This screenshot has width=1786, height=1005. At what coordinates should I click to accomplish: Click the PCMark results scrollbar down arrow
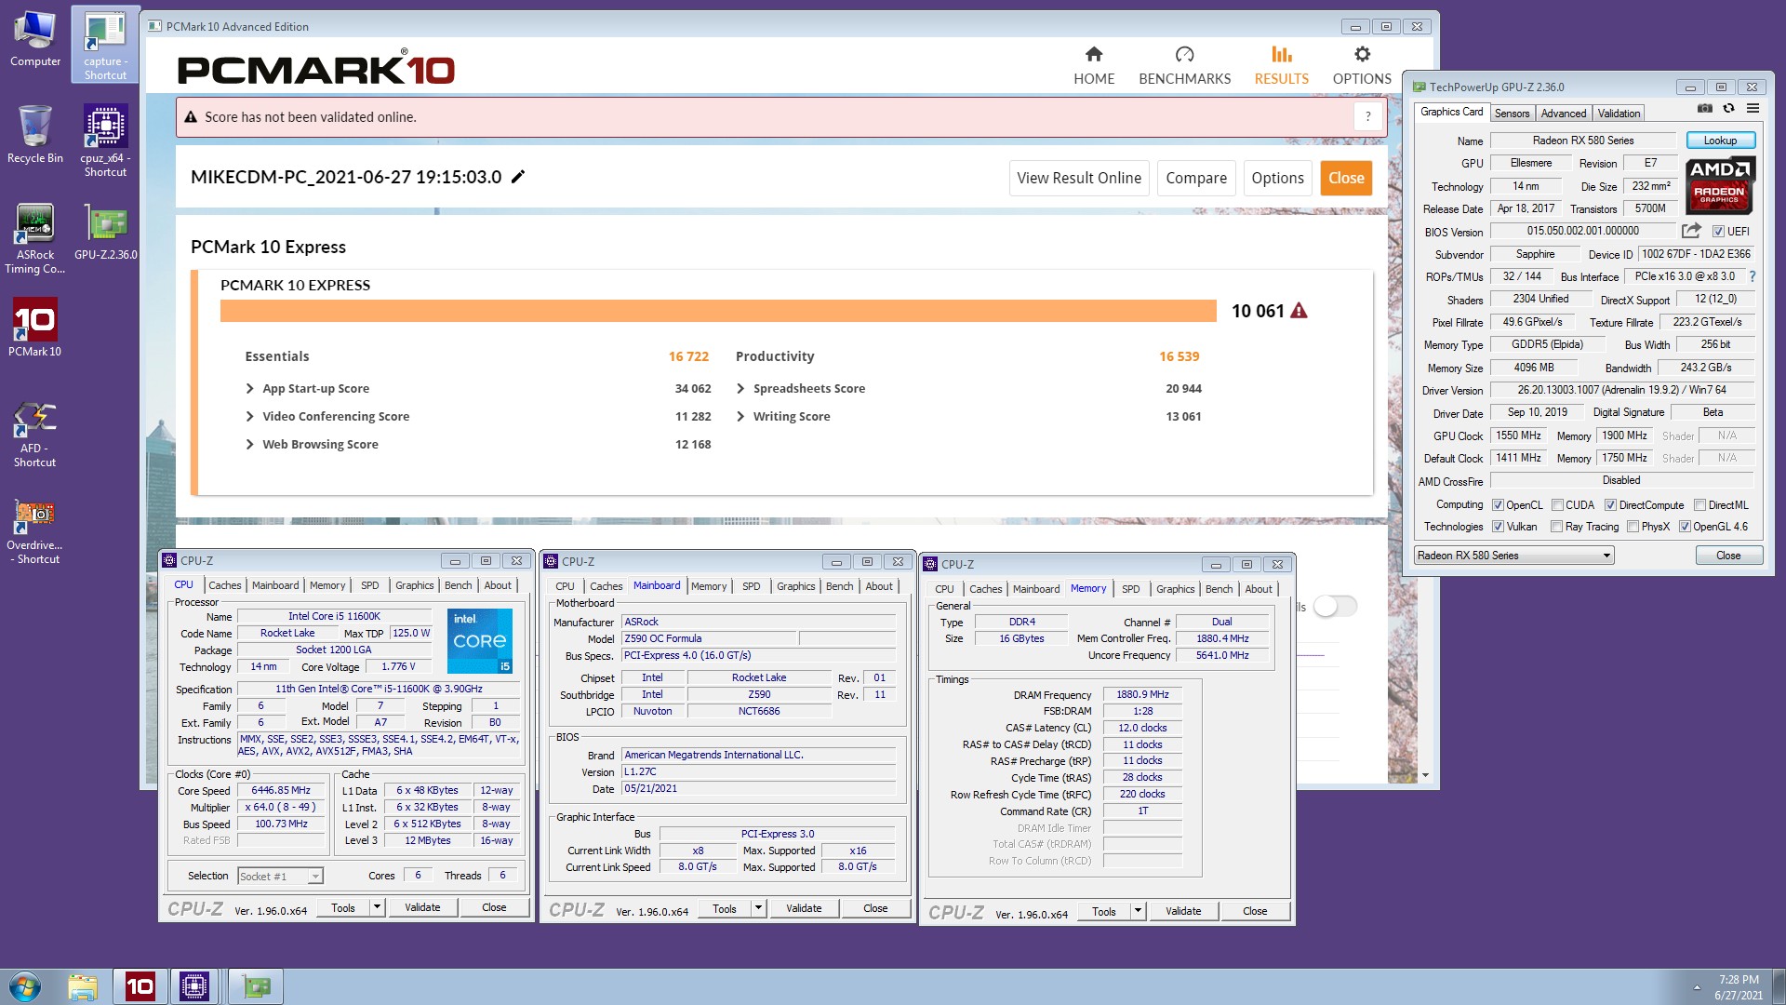[1425, 775]
